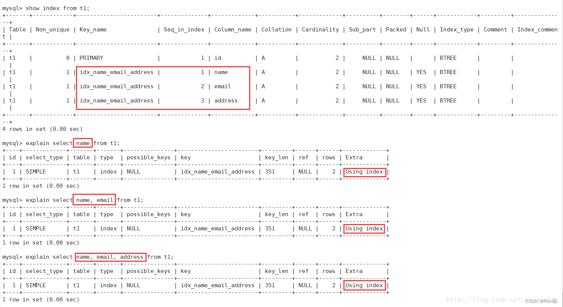This screenshot has height=307, width=563.
Task: Click 'Using index' under the first explain query
Action: pos(364,172)
